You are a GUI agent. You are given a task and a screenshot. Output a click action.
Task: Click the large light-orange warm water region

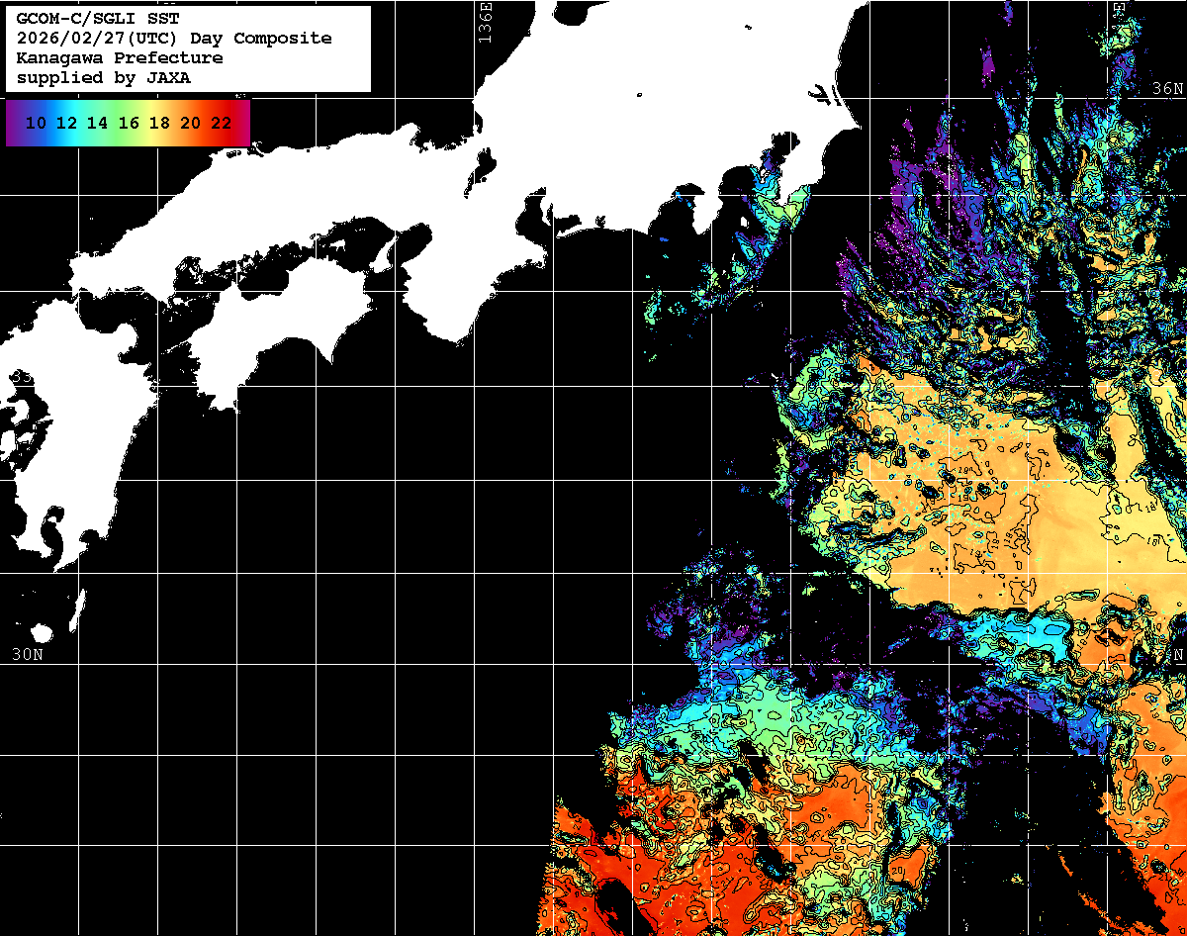click(989, 515)
